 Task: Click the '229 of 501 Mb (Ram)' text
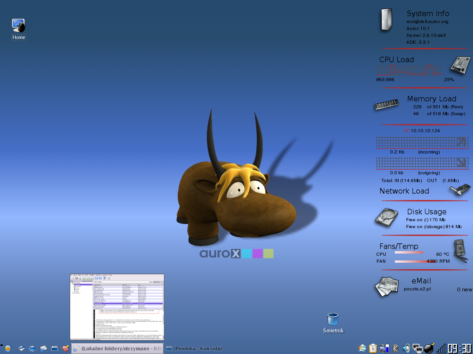438,107
